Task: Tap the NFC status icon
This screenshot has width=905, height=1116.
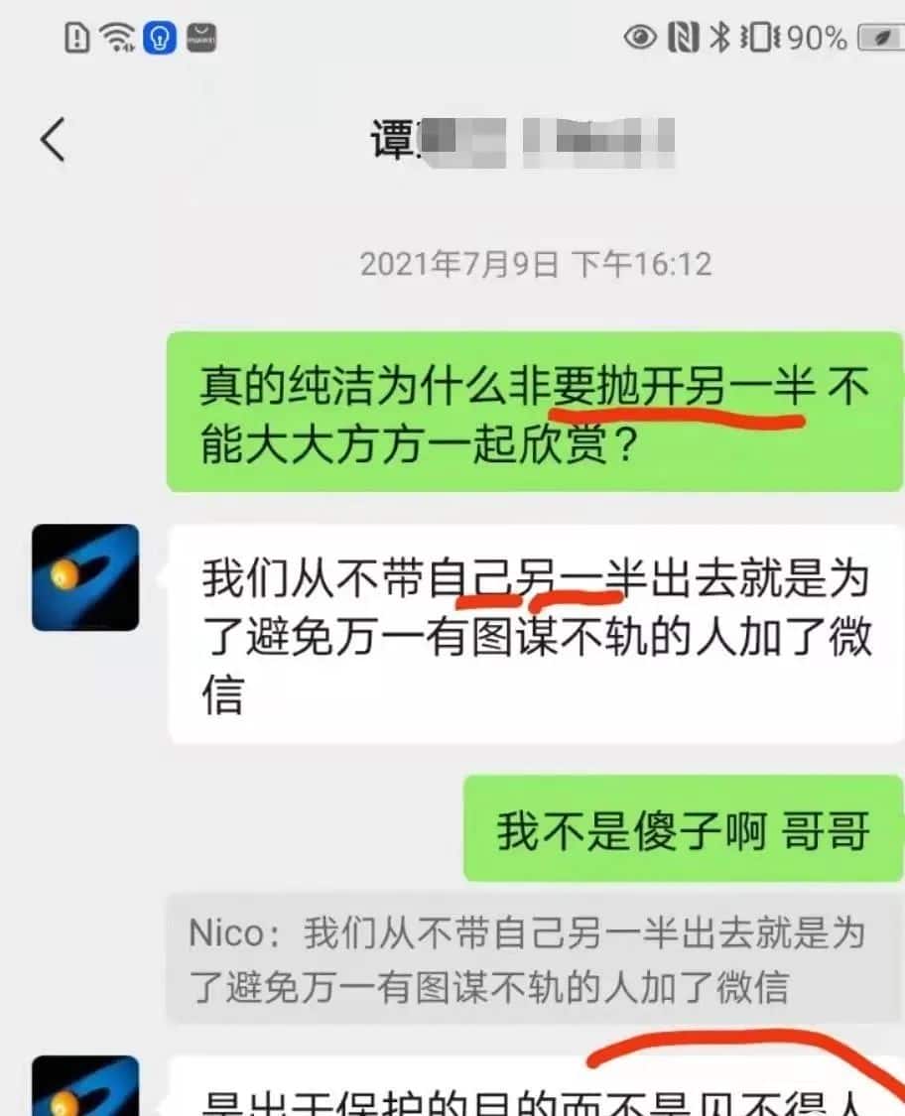Action: [683, 38]
